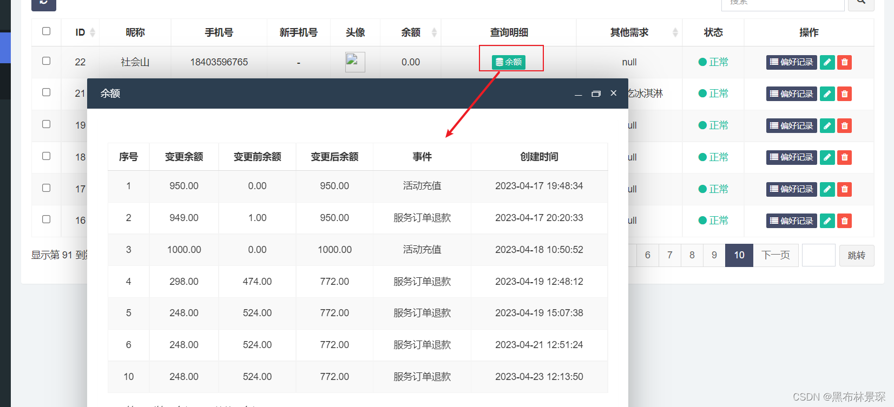Click the edit pencil icon in row 18
Image resolution: width=894 pixels, height=407 pixels.
(827, 157)
